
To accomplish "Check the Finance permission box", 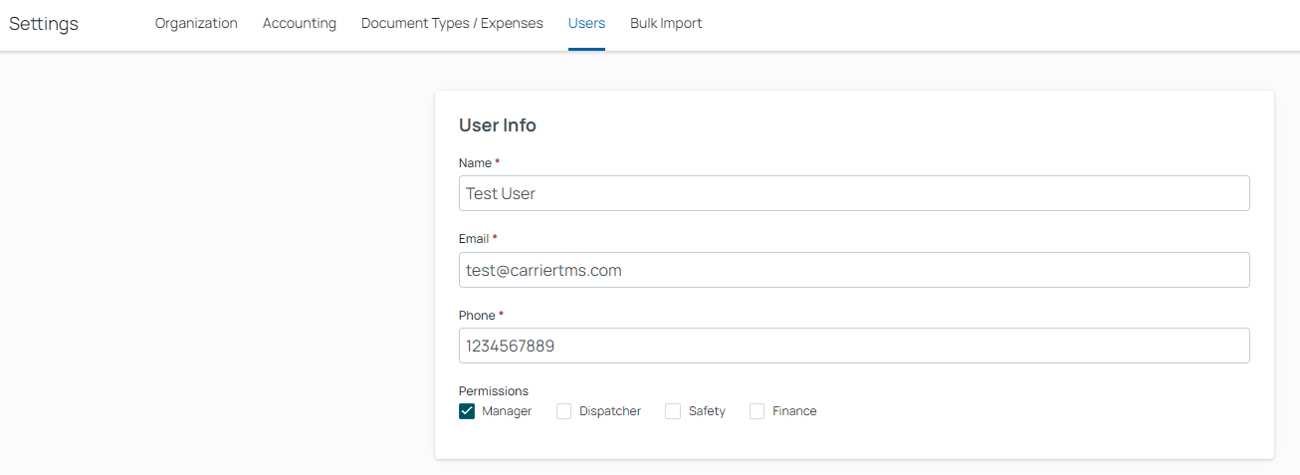I will coord(757,411).
